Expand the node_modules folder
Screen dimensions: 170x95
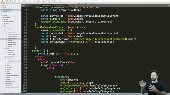[x=3, y=21]
